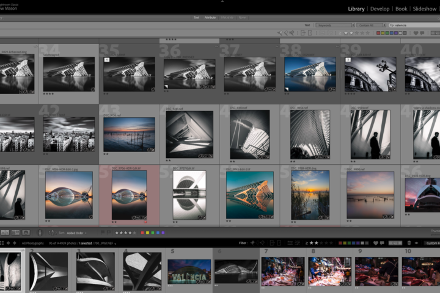
Task: Open the Custom Filter preset dropdown
Action: coord(432,243)
